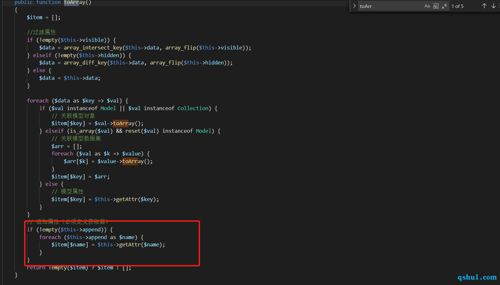The image size is (500, 285).
Task: Toggle Match Whole Word option
Action: pos(436,6)
